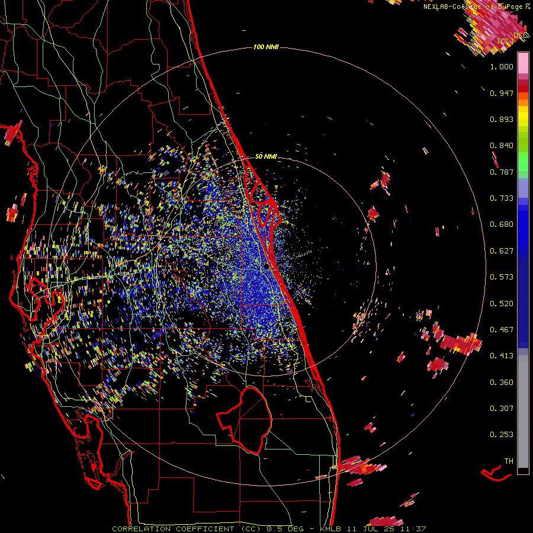Click the Lake Okeechobee outline on map
Image resolution: width=533 pixels, height=533 pixels.
(245, 420)
